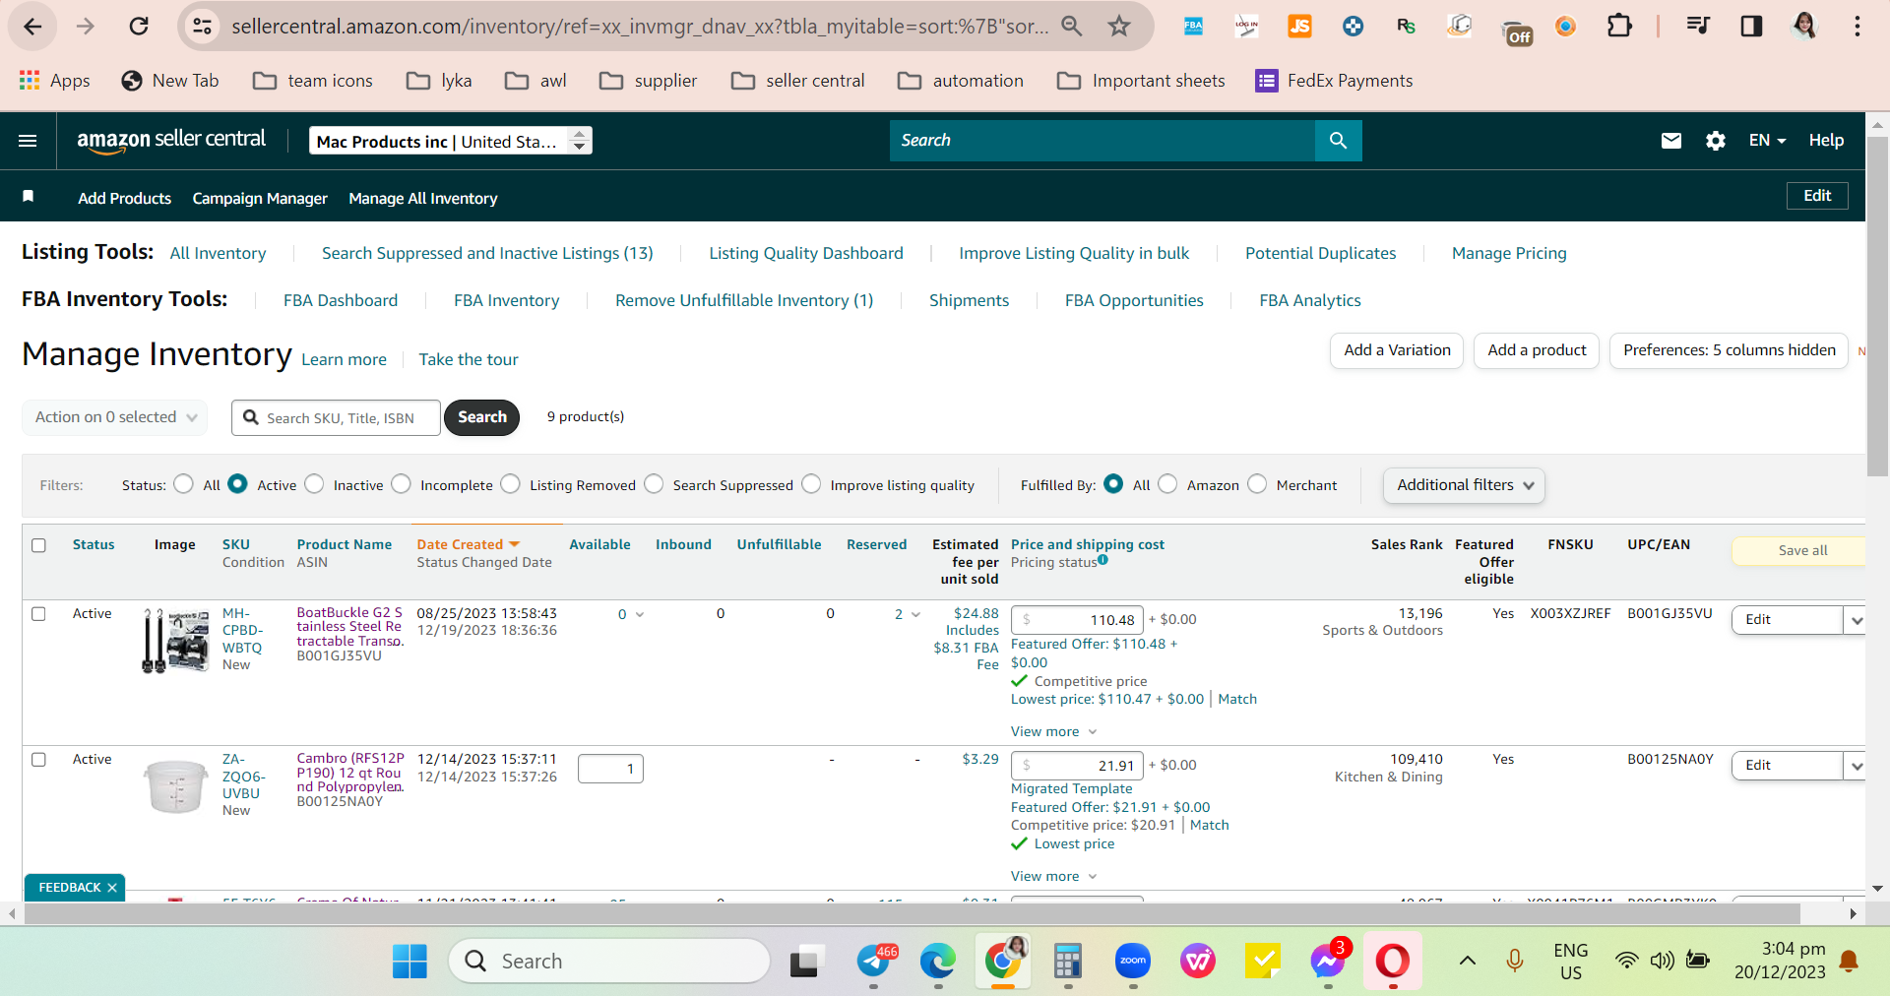The width and height of the screenshot is (1890, 996).
Task: Click the bookmark flag icon in navigation bar
Action: (x=29, y=197)
